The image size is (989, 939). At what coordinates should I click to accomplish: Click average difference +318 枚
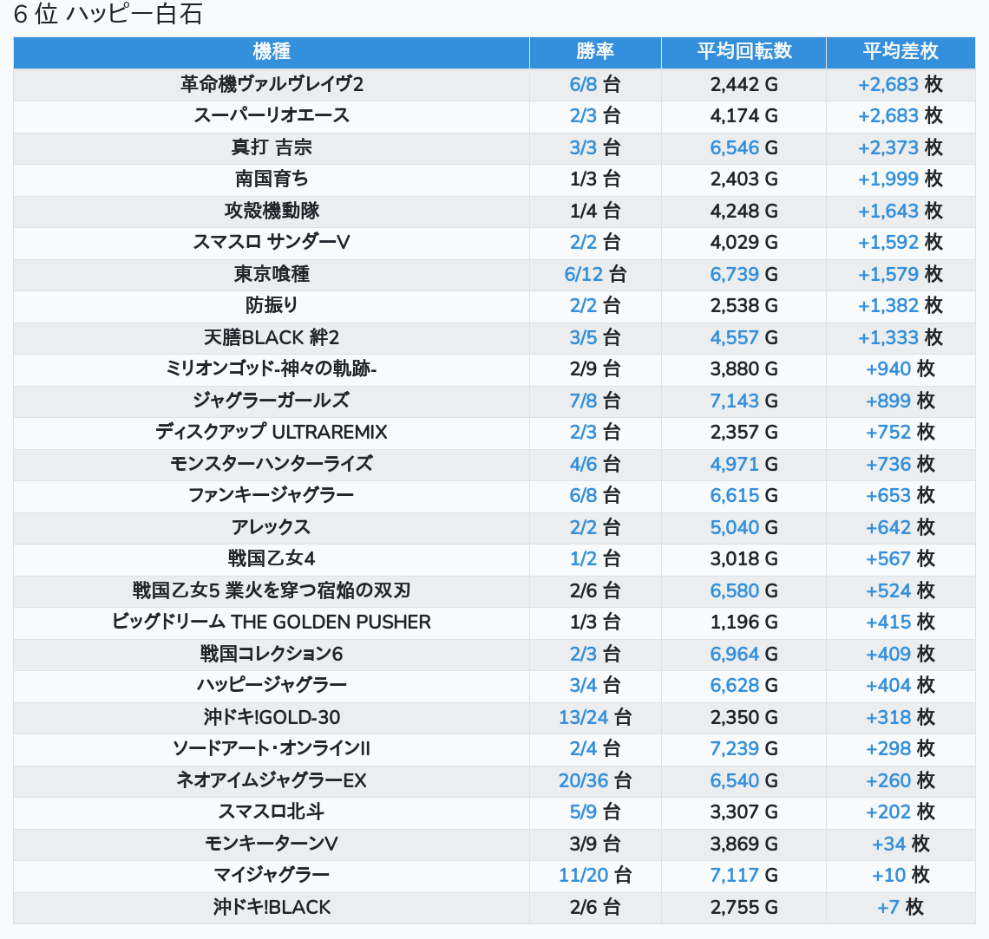point(901,717)
